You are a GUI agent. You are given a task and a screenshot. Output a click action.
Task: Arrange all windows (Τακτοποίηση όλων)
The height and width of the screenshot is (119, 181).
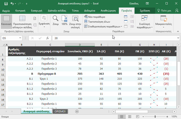pos(97,22)
